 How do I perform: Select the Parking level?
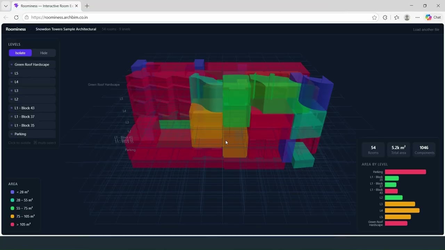pos(32,134)
